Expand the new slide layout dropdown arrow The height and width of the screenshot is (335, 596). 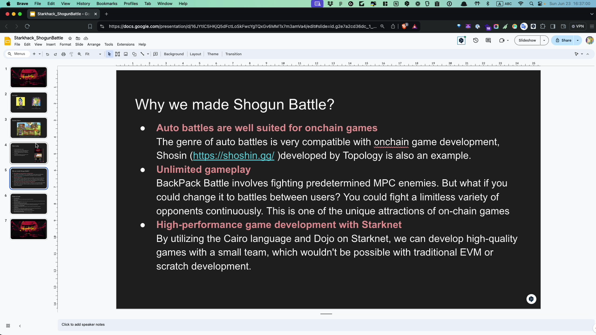click(x=40, y=54)
